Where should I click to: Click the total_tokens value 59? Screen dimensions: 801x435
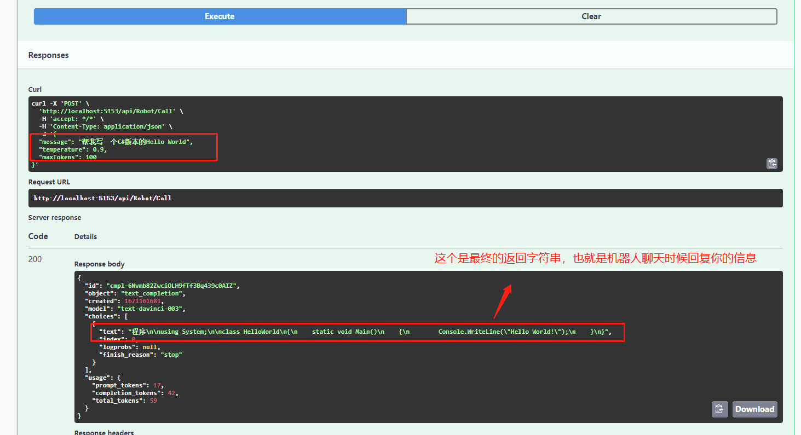(152, 400)
